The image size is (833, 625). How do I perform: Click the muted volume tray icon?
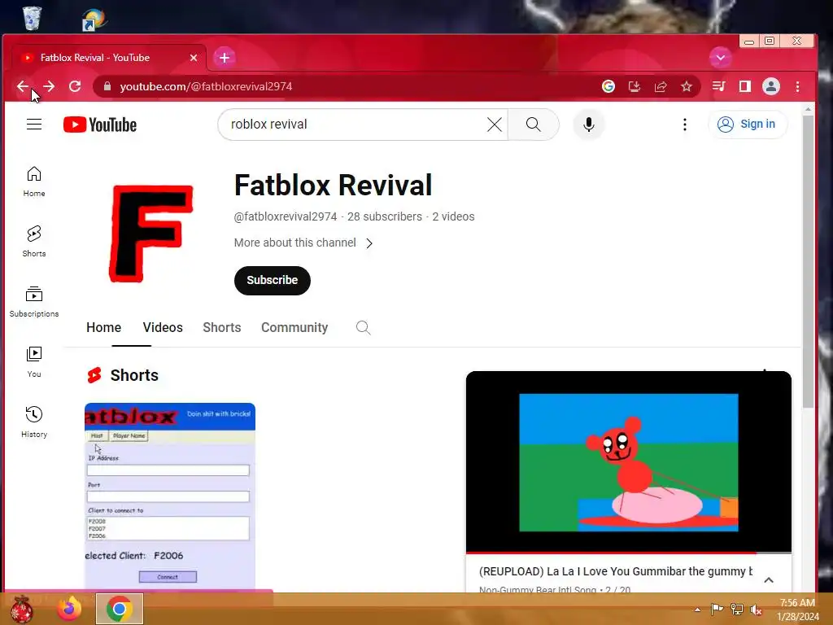(x=756, y=610)
